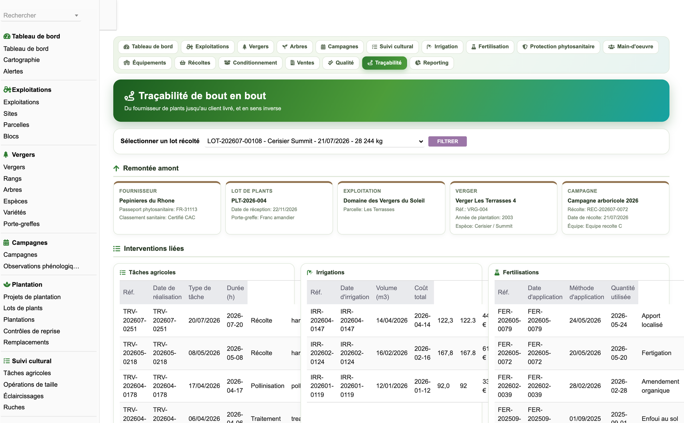Open the Irrigation tab
Viewport: 684px width, 423px height.
[442, 47]
